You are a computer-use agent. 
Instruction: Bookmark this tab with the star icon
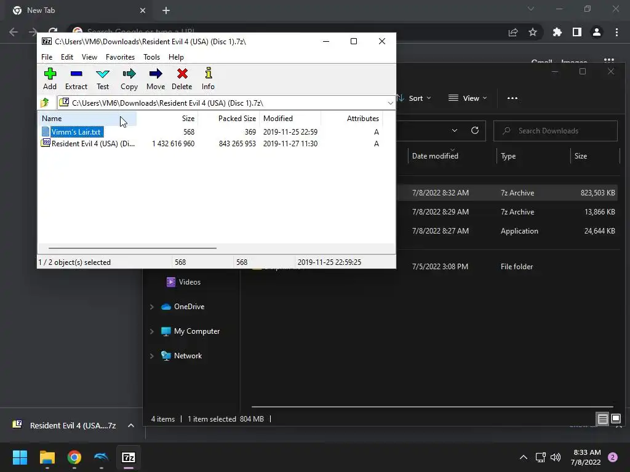(533, 32)
